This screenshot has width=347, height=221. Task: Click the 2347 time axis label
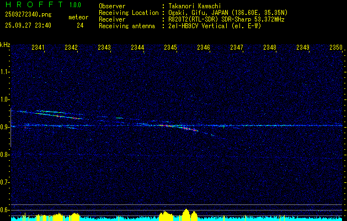(237, 48)
